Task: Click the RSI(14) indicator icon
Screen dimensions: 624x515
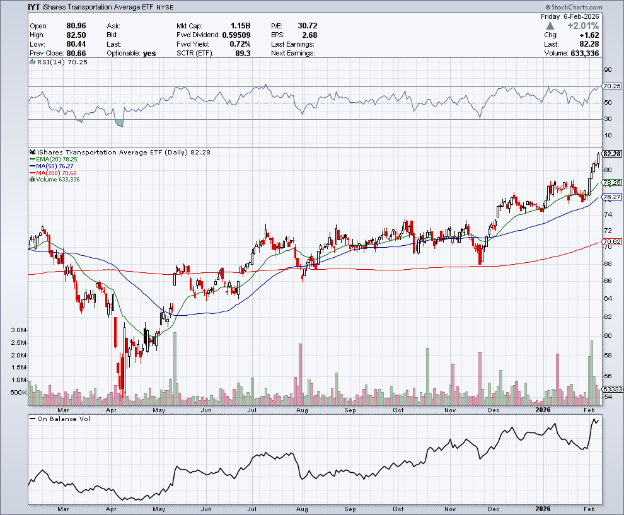Action: [x=33, y=62]
